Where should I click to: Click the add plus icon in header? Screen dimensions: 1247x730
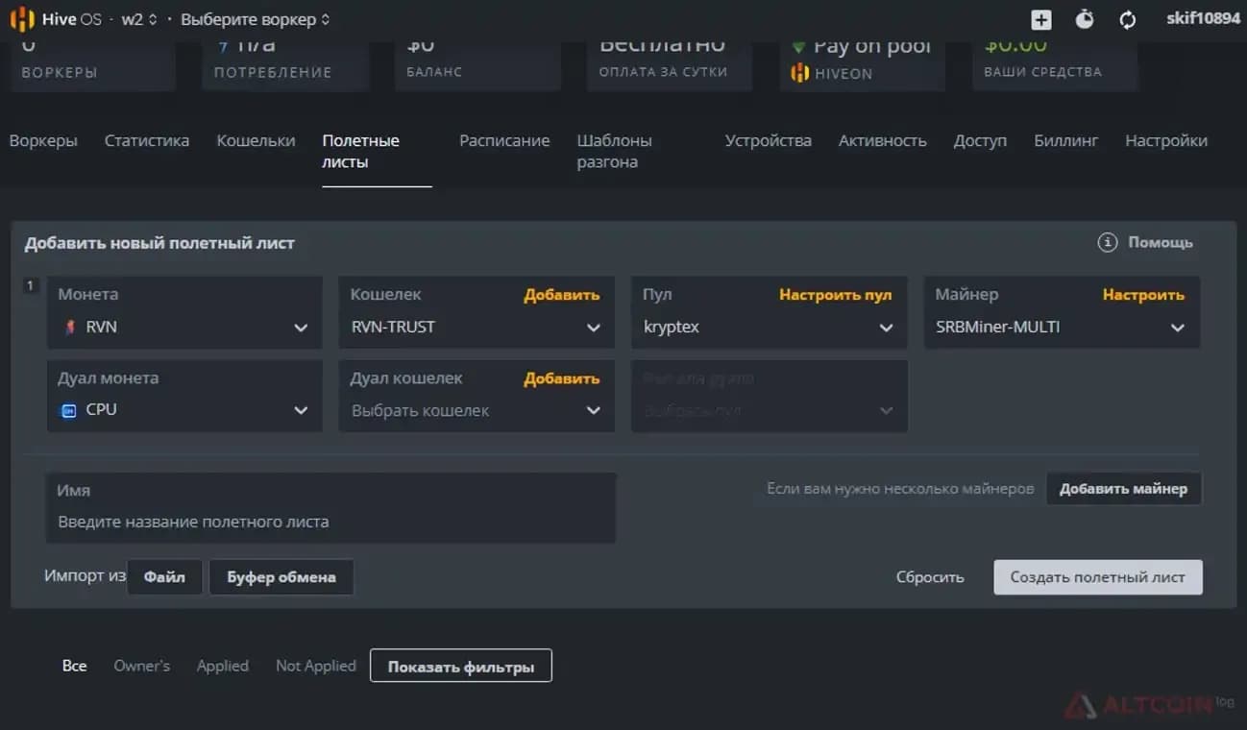click(1041, 19)
